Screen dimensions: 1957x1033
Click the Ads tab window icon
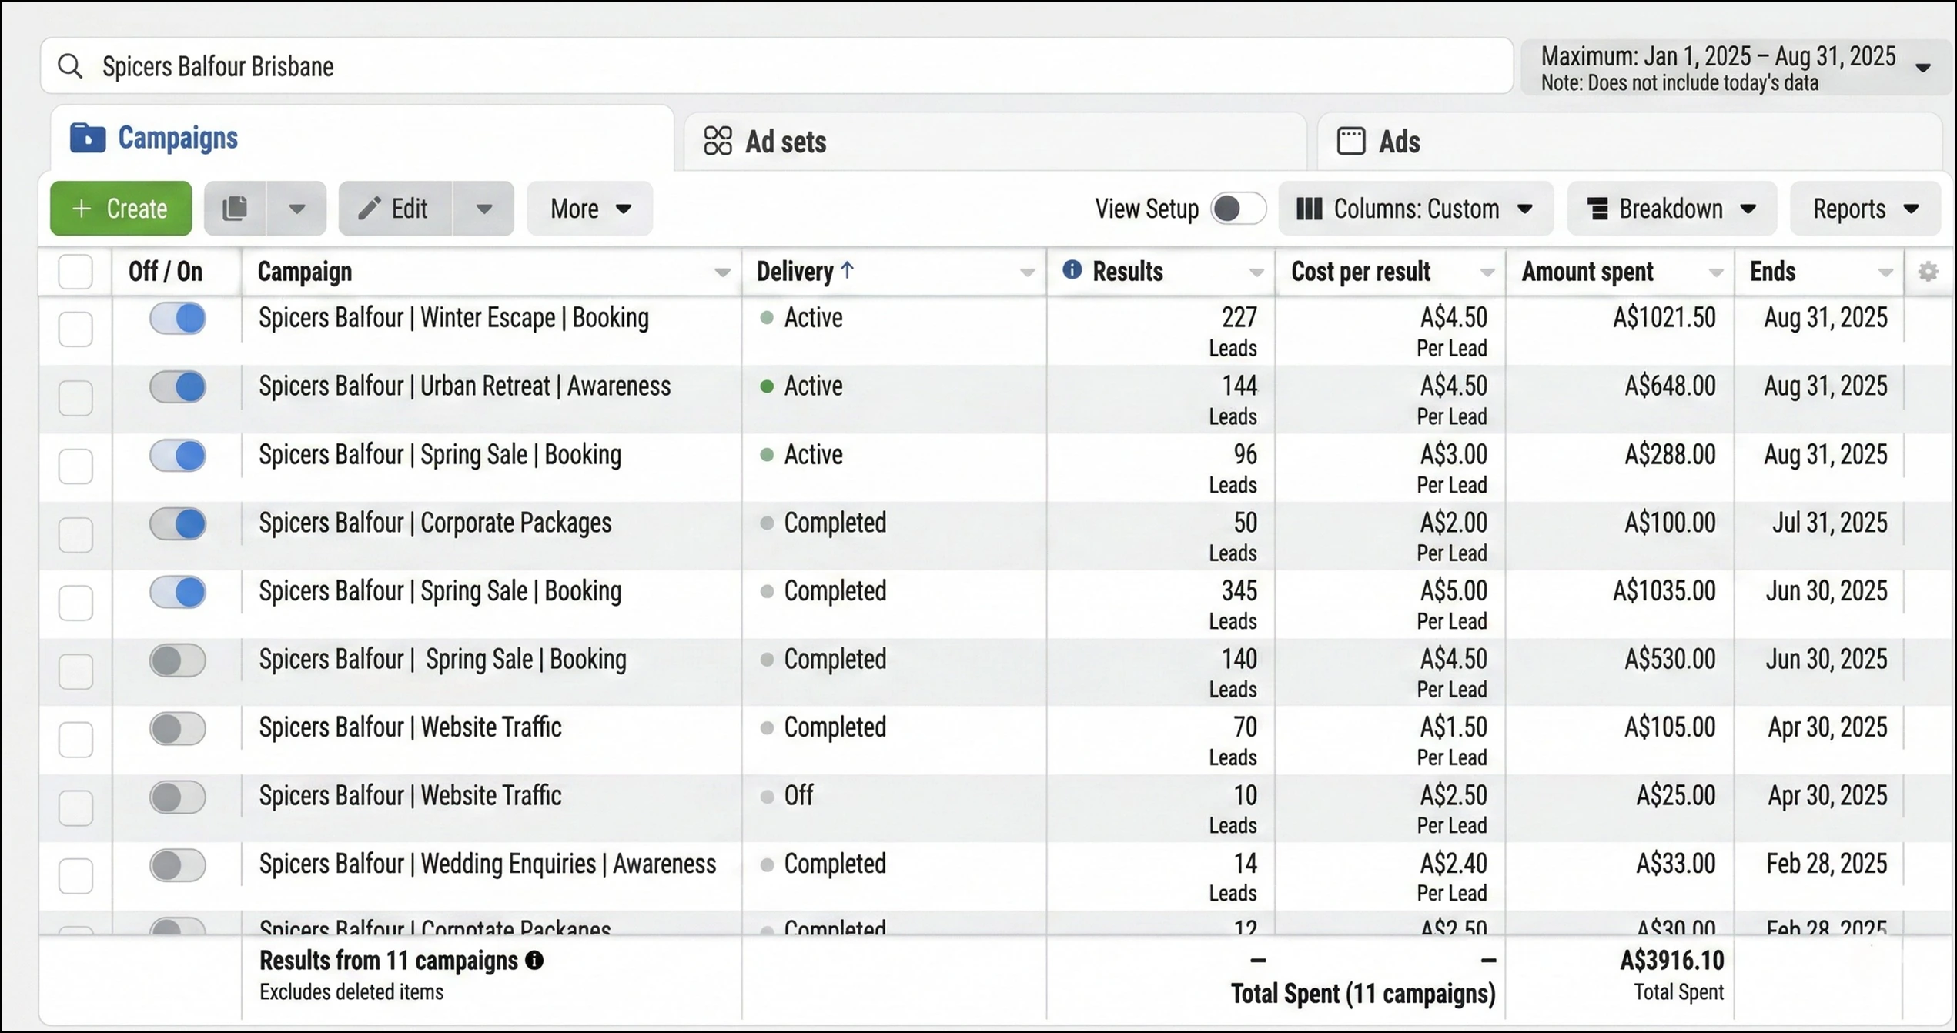(1351, 142)
